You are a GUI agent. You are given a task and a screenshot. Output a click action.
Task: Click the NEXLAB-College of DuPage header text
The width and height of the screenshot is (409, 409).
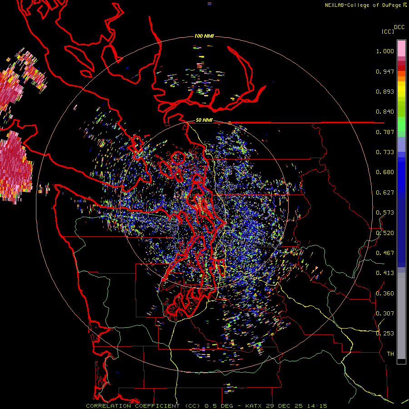pos(363,5)
